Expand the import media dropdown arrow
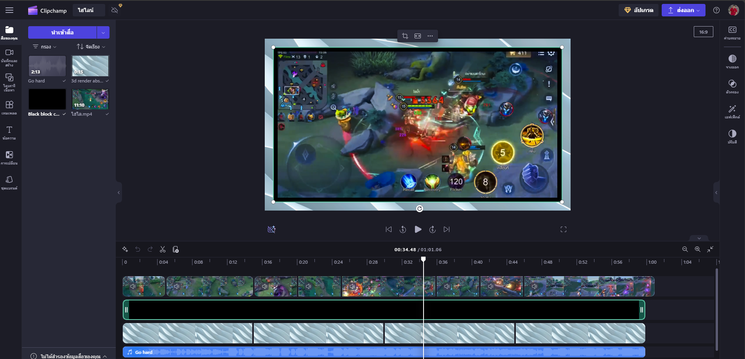The width and height of the screenshot is (745, 359). 103,32
